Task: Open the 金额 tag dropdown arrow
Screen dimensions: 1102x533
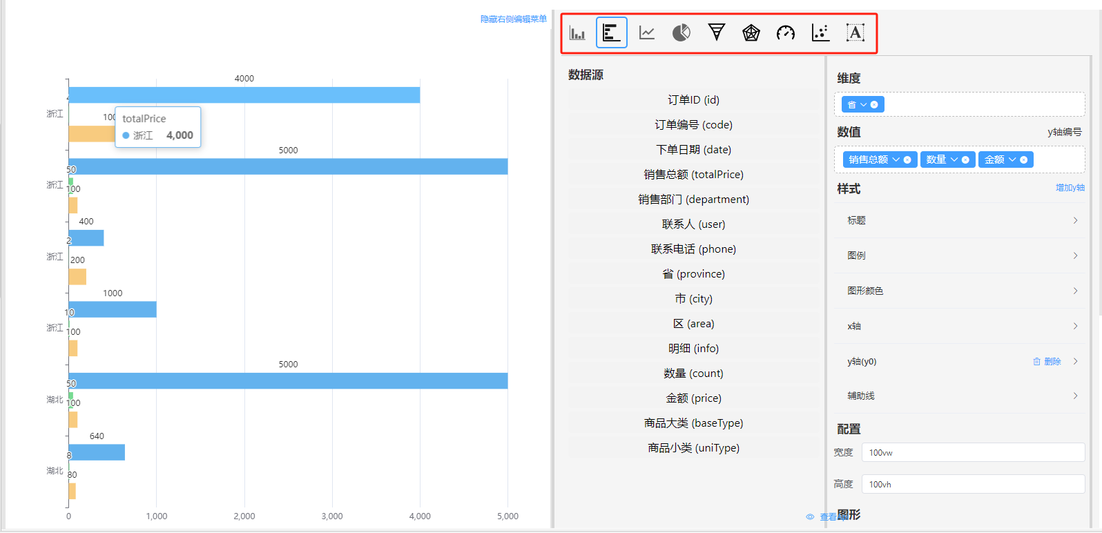Action: pyautogui.click(x=1012, y=160)
